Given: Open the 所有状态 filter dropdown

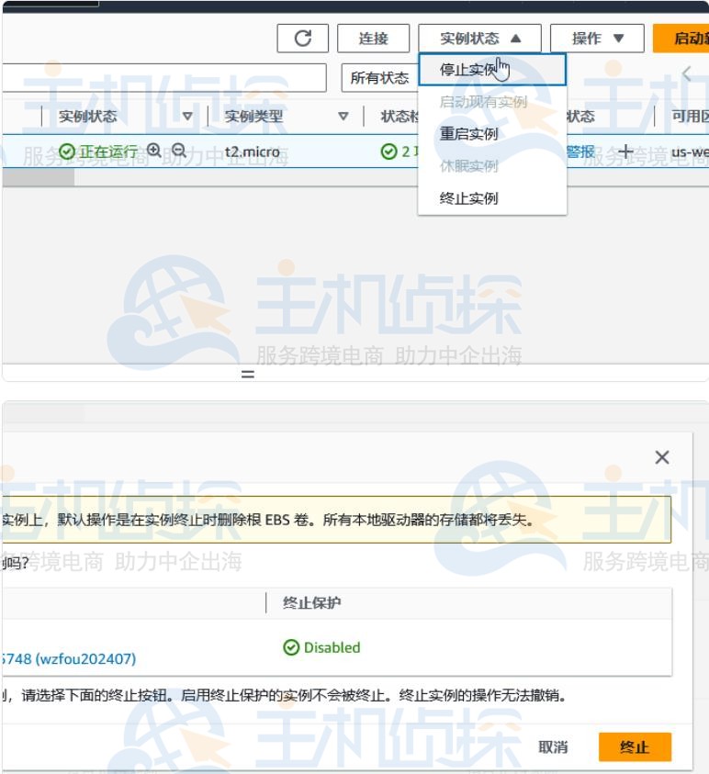Looking at the screenshot, I should tap(379, 77).
